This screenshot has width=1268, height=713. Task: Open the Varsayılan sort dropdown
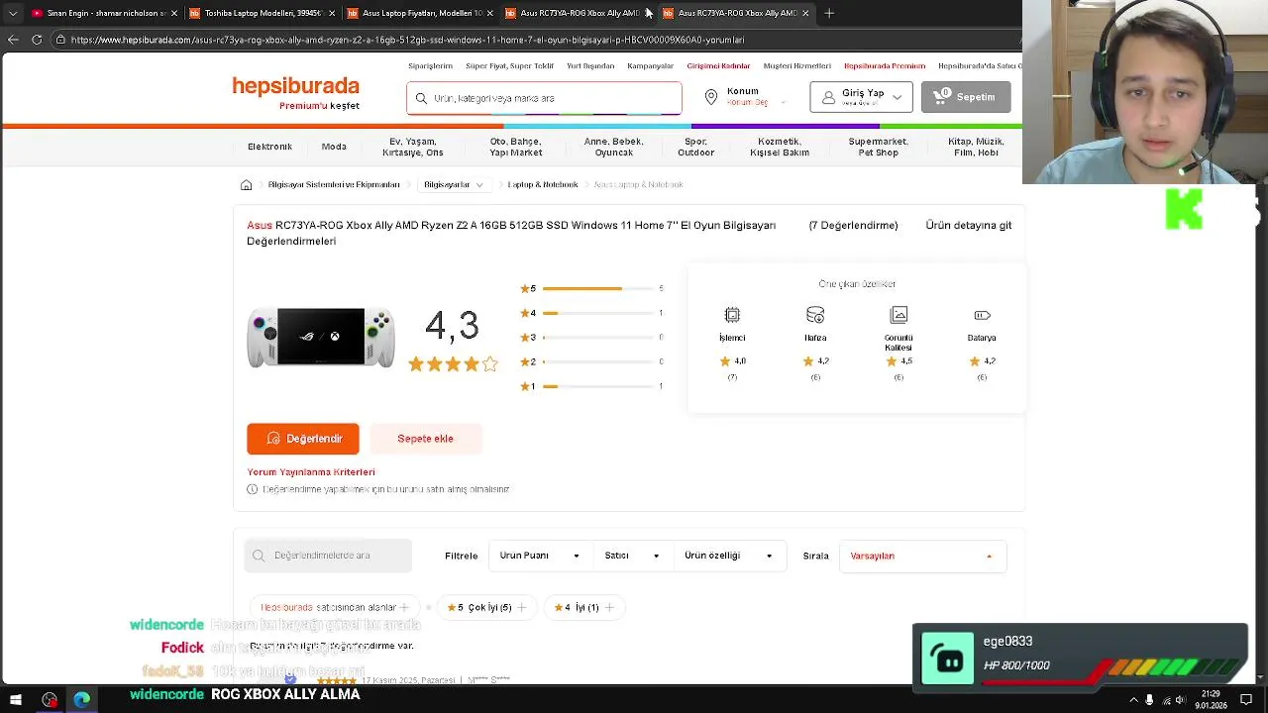(922, 556)
